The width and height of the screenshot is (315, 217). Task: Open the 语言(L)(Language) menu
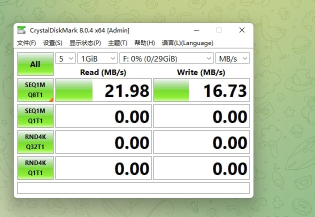187,43
